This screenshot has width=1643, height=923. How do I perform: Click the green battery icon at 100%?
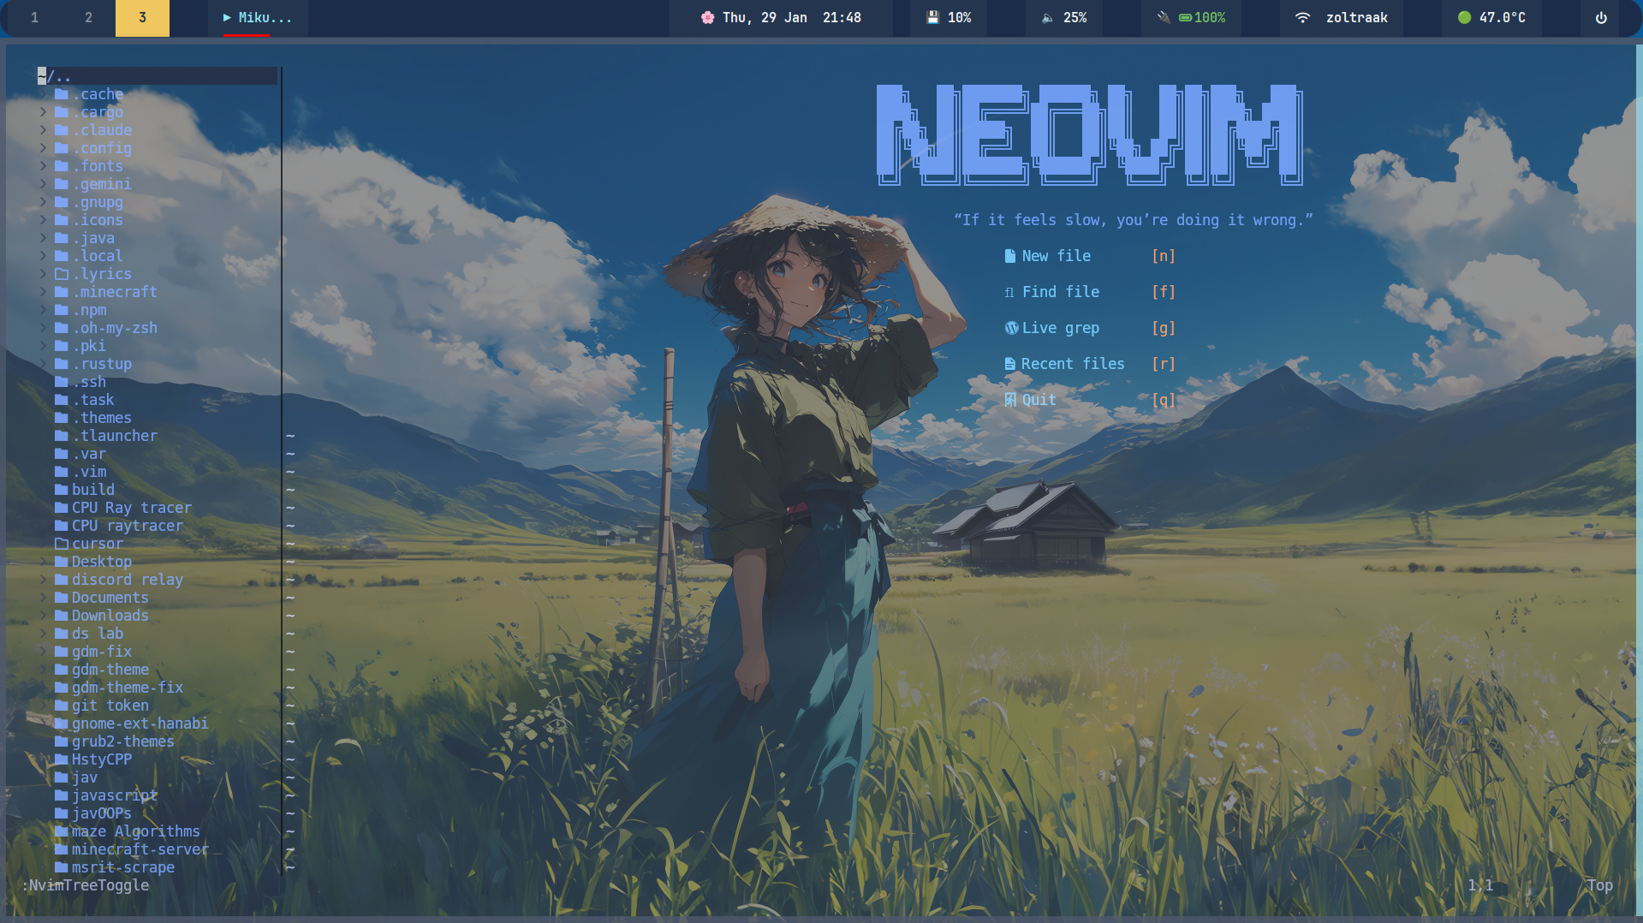1186,17
